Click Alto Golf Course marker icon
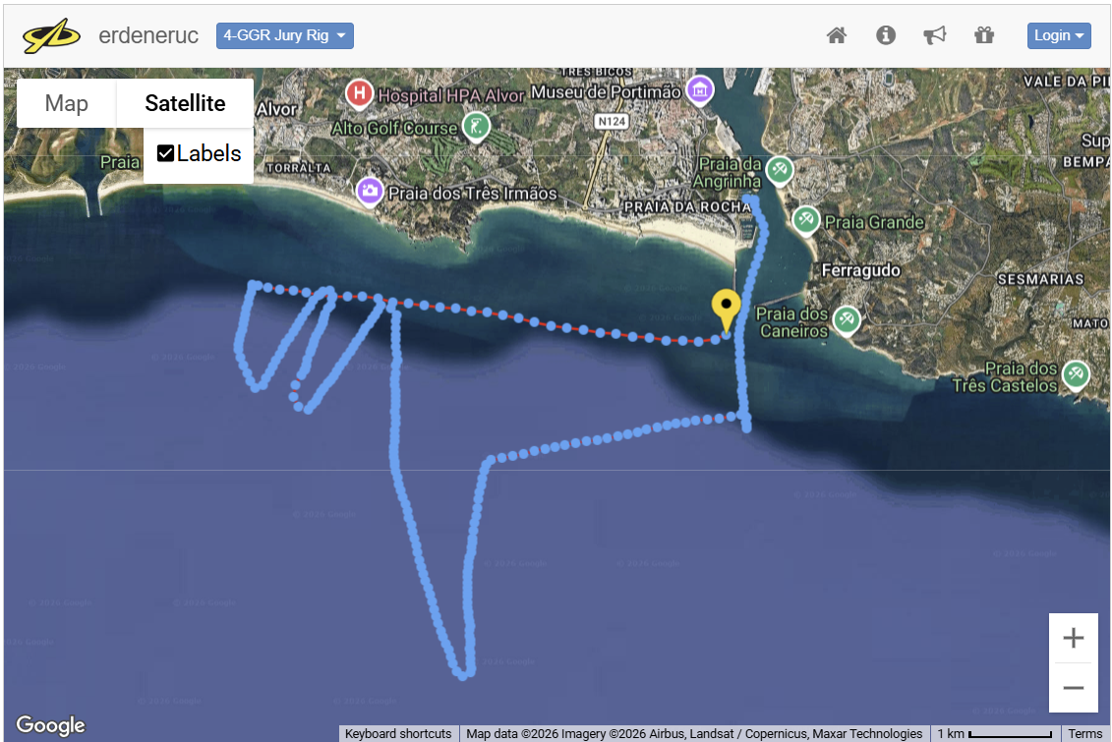The height and width of the screenshot is (742, 1112). click(477, 128)
